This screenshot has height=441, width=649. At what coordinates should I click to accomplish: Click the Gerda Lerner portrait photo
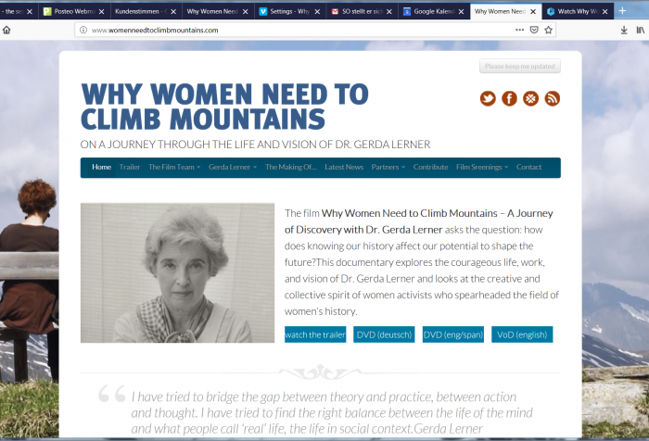[178, 272]
